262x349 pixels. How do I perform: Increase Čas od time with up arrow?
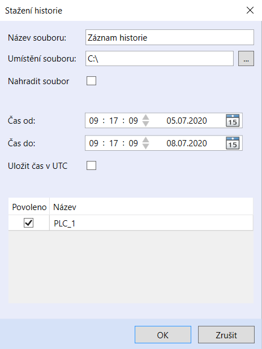(145, 117)
